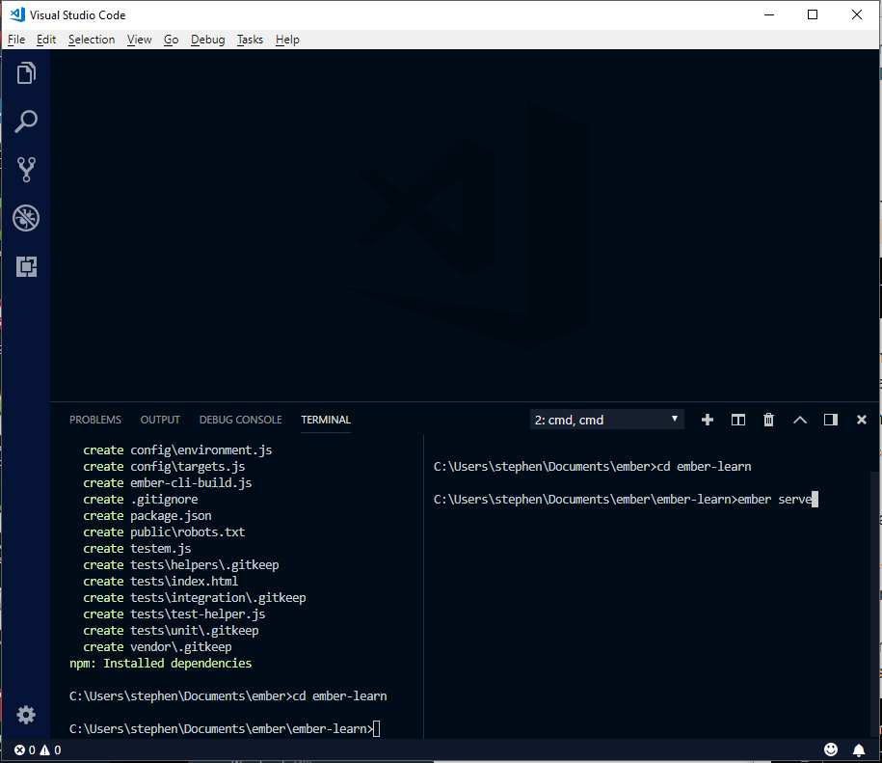Screen dimensions: 882x763
Task: Open the Explorer view in activity bar
Action: click(26, 73)
